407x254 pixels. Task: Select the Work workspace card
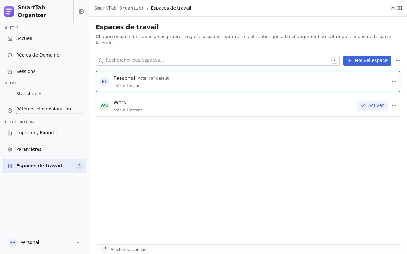[x=248, y=106]
